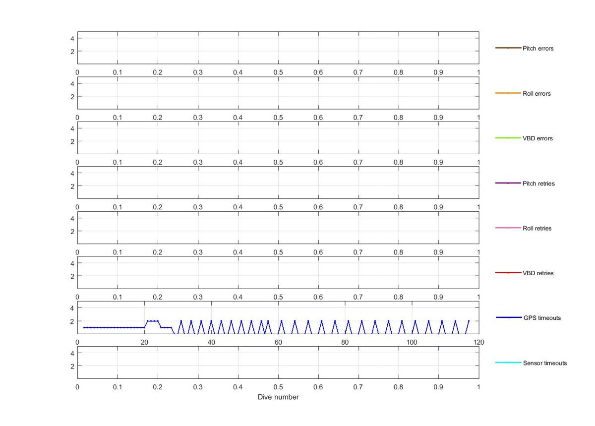The width and height of the screenshot is (595, 426).
Task: Click the 120 tick on GPS timeouts axis
Action: [478, 342]
